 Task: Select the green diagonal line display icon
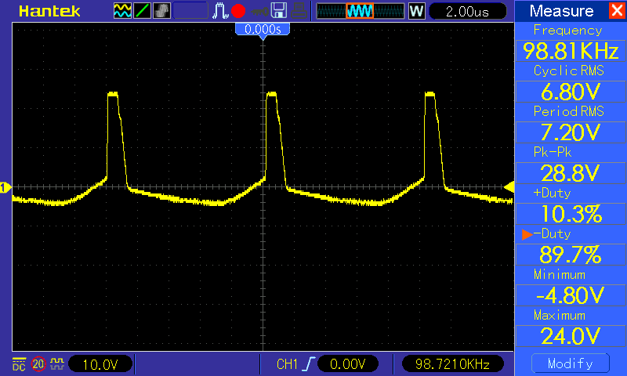point(142,11)
